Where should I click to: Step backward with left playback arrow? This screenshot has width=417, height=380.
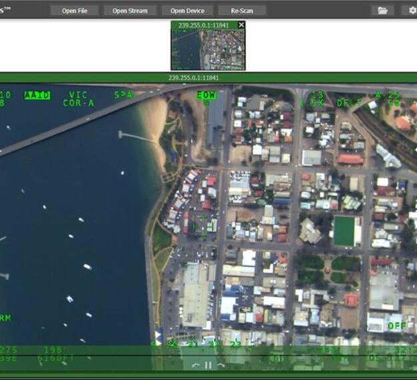point(195,365)
